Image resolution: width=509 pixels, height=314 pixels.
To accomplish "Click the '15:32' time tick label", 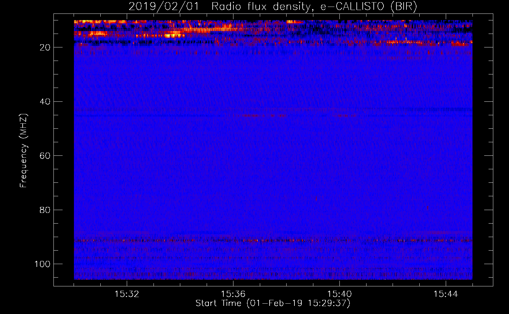I will pyautogui.click(x=127, y=294).
